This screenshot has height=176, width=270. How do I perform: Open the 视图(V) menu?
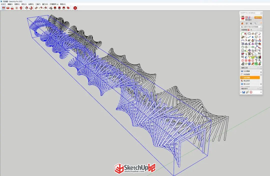17,4
